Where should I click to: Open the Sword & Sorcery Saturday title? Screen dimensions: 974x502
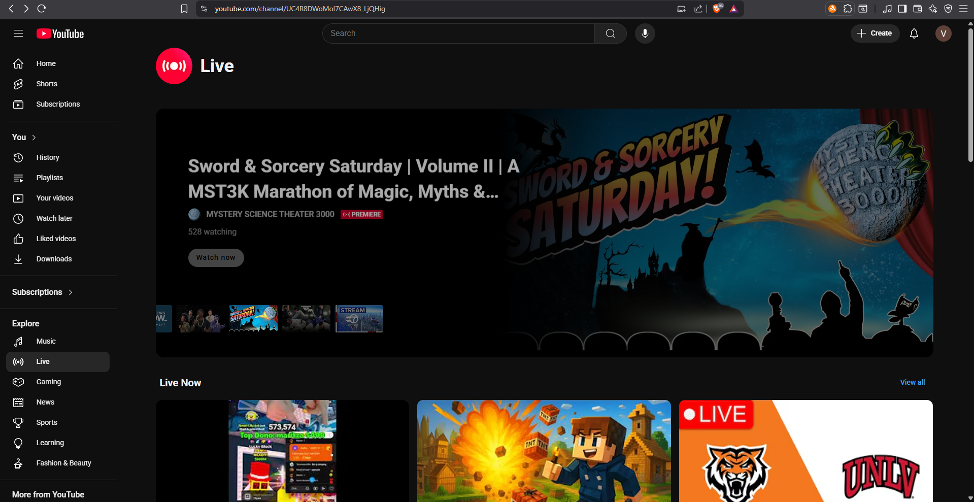(353, 179)
